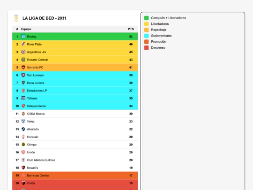Click the Vélez team crest

[23, 122]
